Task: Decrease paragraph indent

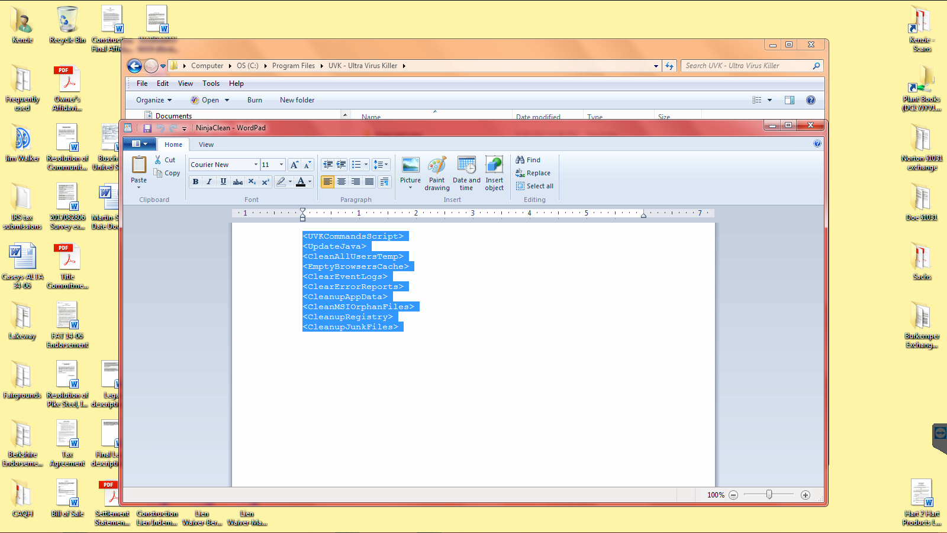Action: [x=328, y=165]
